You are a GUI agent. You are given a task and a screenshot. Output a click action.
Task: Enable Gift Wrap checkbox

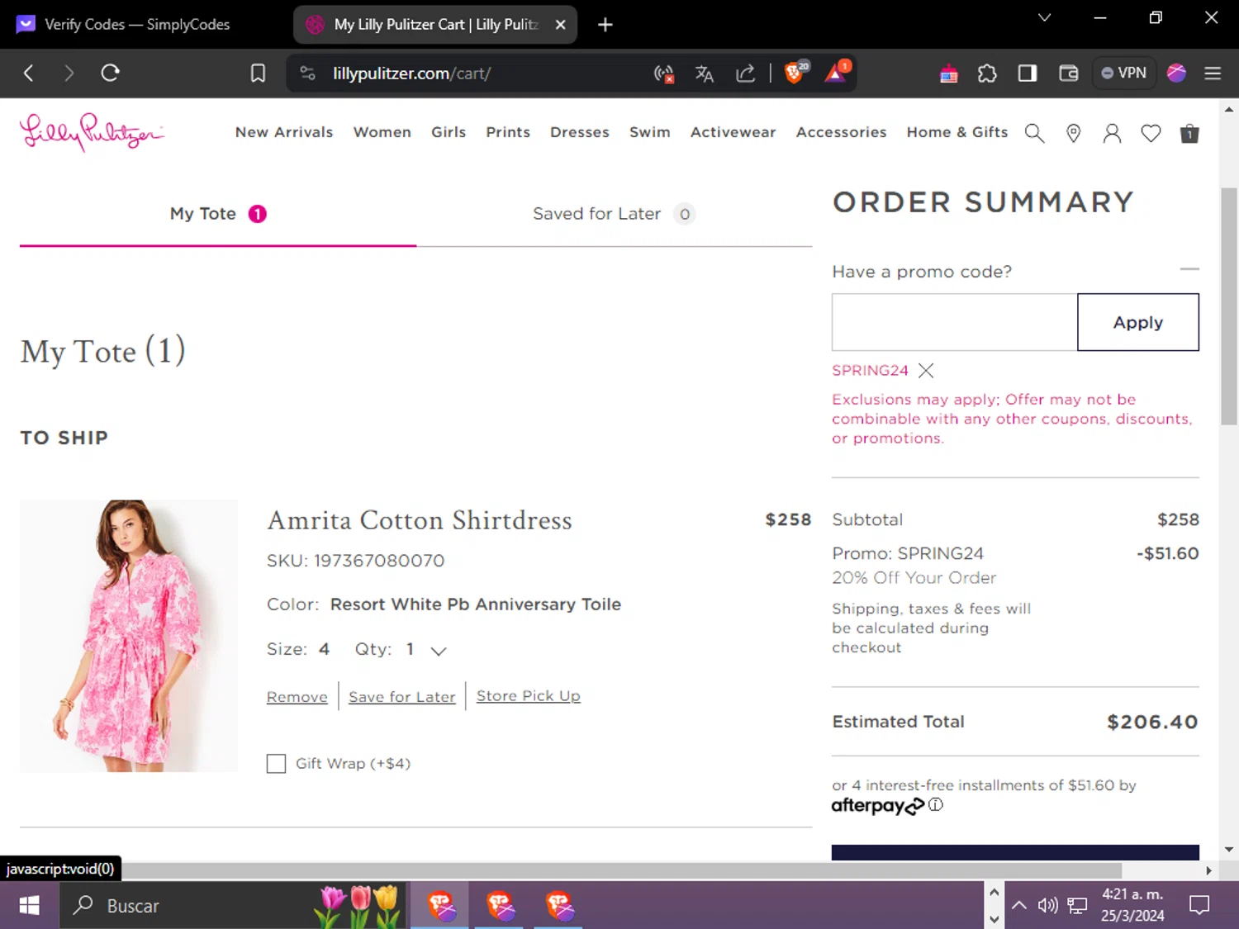(276, 763)
